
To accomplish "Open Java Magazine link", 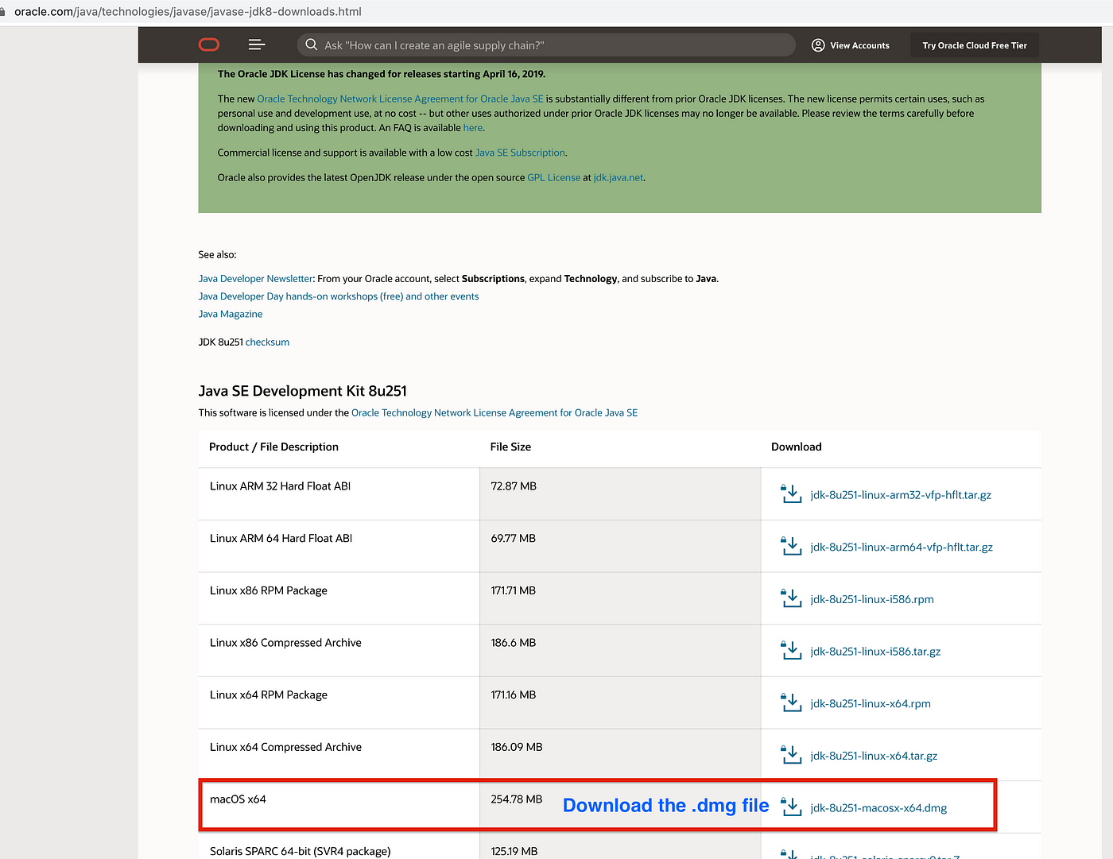I will tap(231, 314).
